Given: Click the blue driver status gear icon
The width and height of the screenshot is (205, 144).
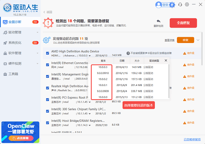Looking at the screenshot, I should coord(46,40).
